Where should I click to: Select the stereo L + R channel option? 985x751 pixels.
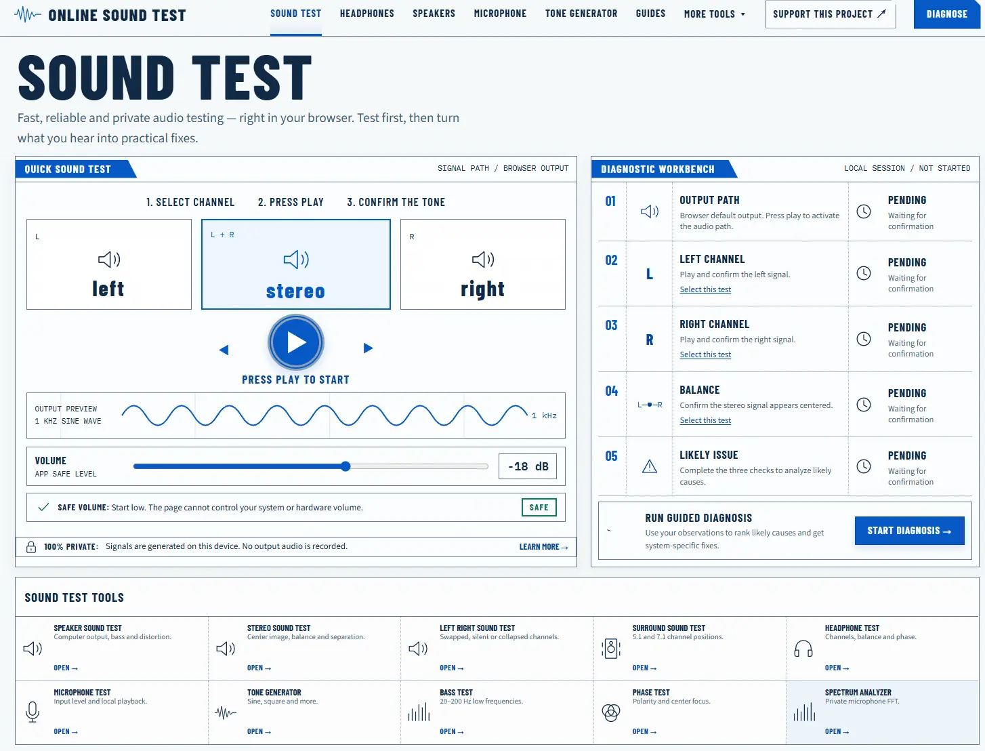(296, 264)
